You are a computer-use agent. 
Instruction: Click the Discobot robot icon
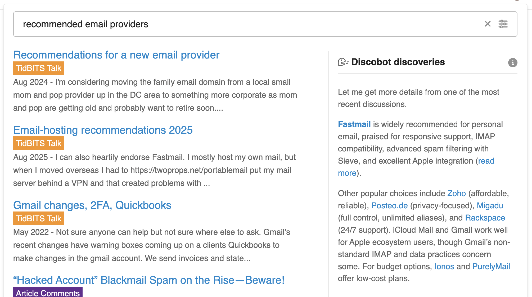(x=343, y=62)
